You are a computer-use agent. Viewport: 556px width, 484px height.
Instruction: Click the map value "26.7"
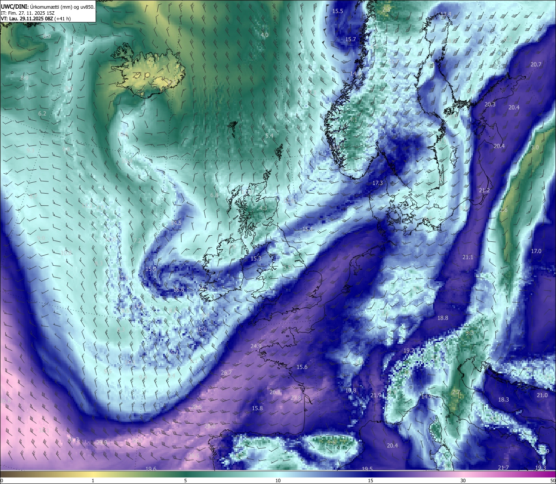pyautogui.click(x=226, y=372)
